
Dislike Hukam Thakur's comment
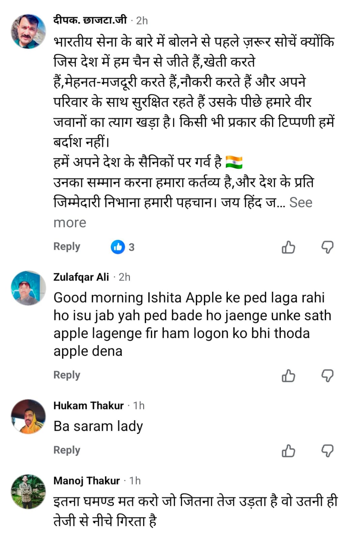pos(327,451)
